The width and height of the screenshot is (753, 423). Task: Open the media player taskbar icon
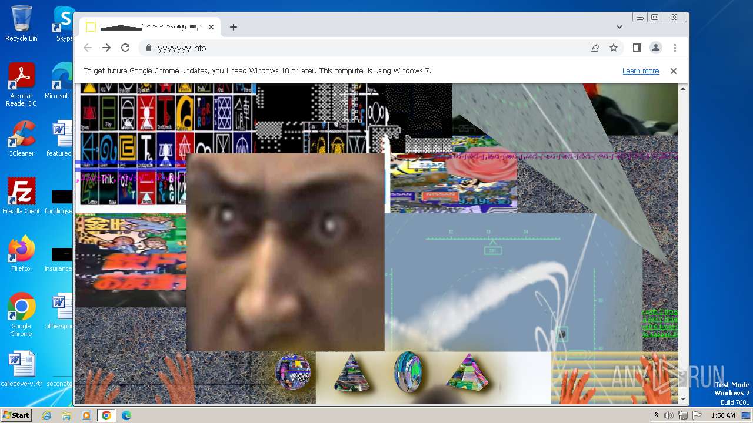[x=86, y=415]
